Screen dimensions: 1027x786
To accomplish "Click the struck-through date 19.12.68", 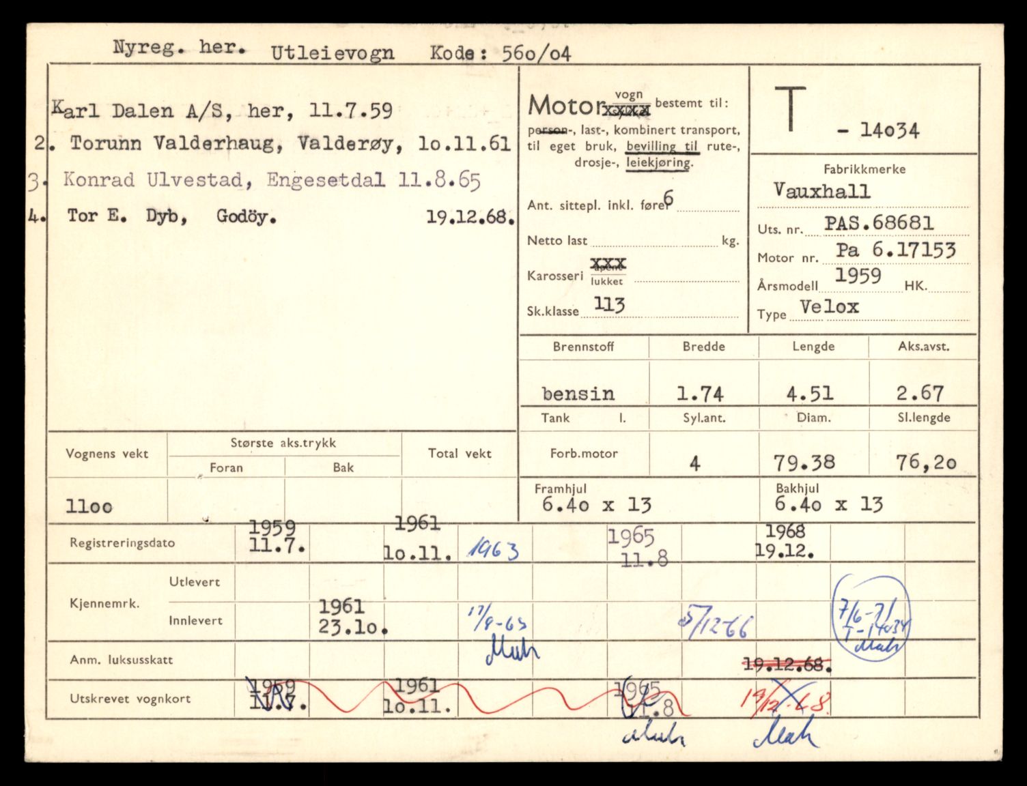I will pyautogui.click(x=786, y=665).
